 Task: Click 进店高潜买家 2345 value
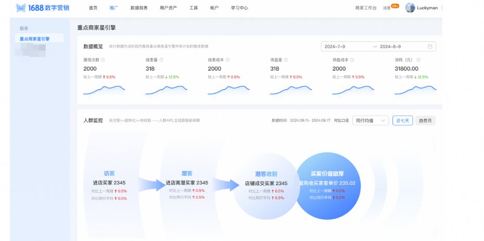pyautogui.click(x=187, y=183)
